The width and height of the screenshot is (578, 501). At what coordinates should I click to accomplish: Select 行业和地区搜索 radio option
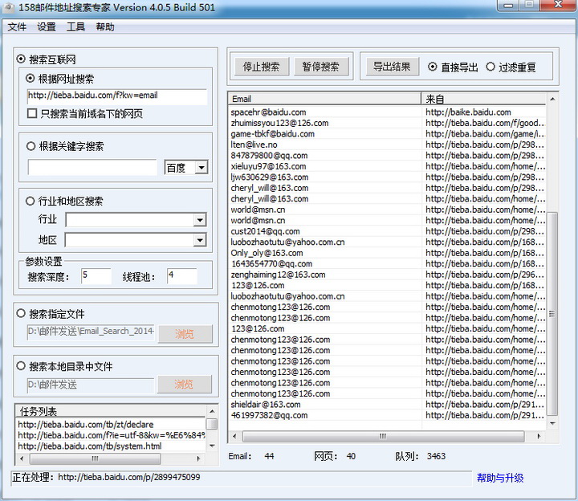click(x=31, y=201)
